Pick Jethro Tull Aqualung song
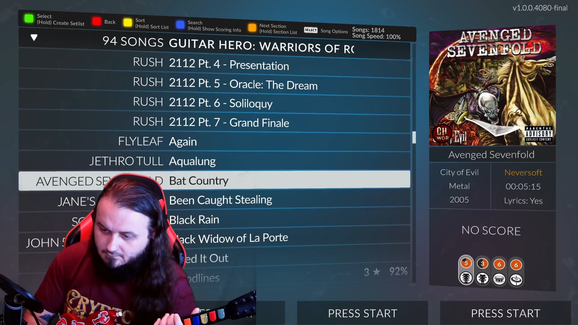578x325 pixels. [x=214, y=161]
